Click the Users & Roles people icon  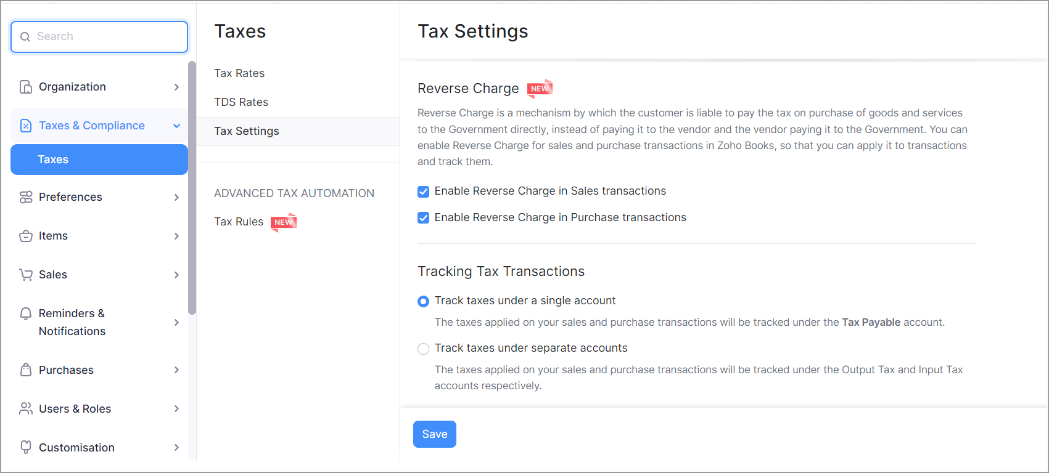coord(26,409)
